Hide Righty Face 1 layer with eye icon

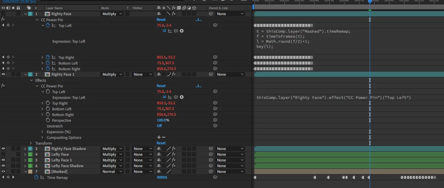[x=3, y=74]
